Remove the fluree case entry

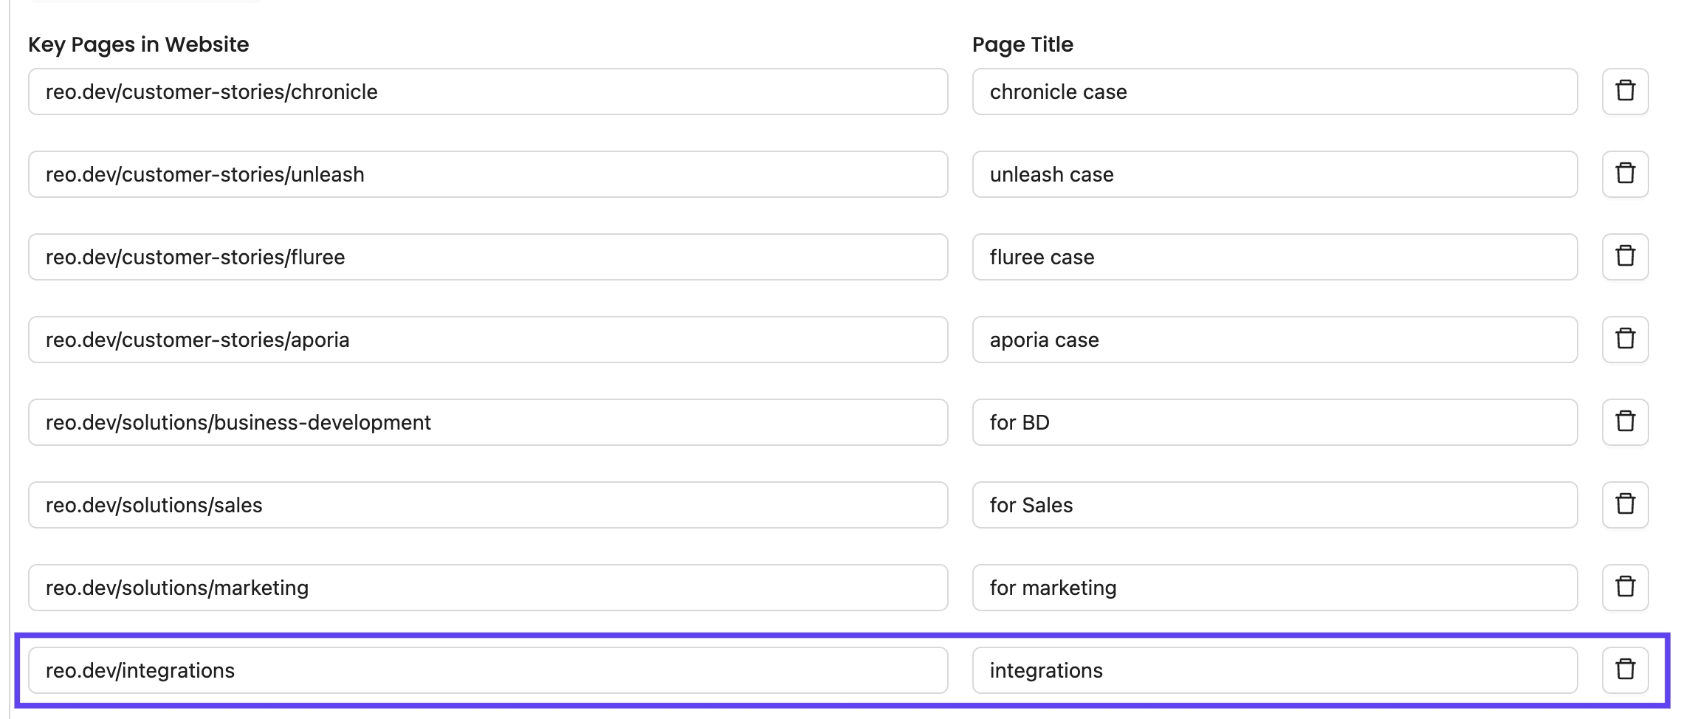pyautogui.click(x=1625, y=257)
